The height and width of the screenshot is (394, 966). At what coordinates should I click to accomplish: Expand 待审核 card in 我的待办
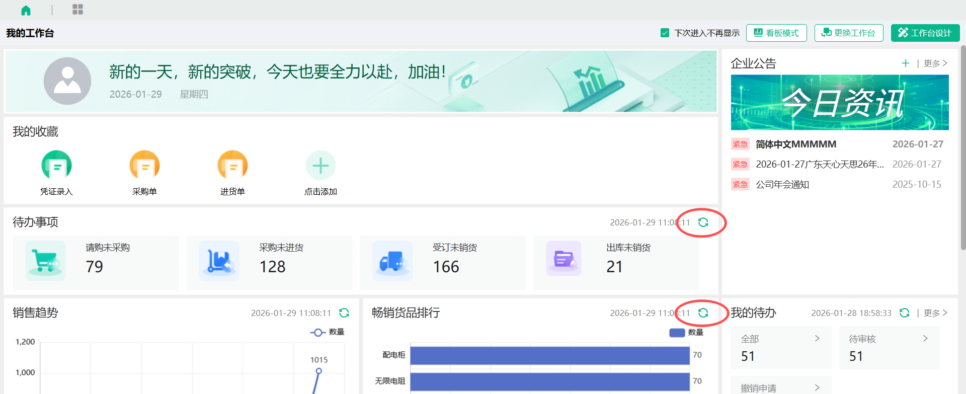[925, 339]
